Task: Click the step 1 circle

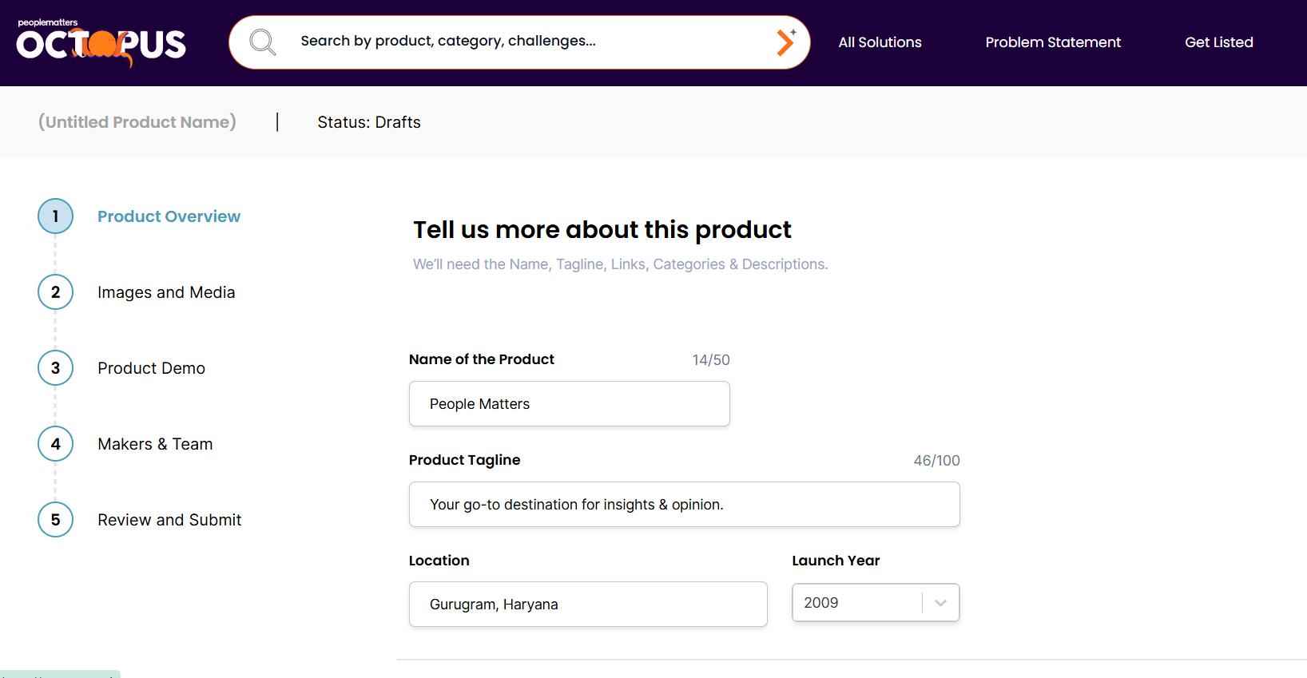Action: [55, 216]
